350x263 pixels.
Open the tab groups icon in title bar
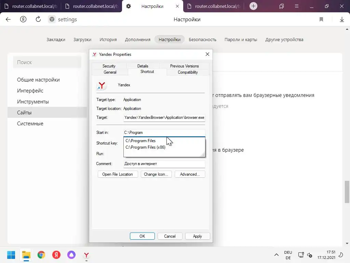(x=282, y=6)
